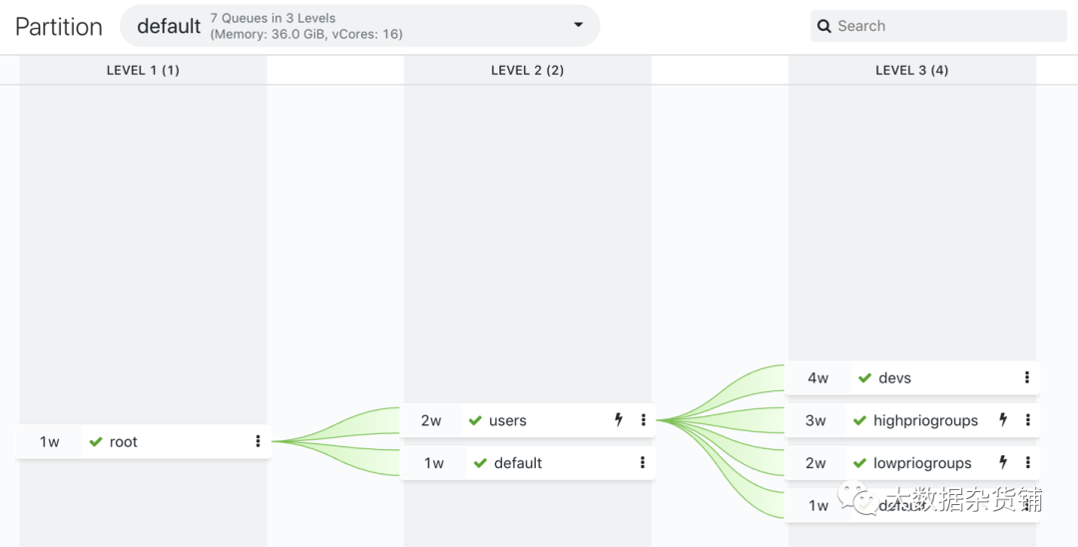This screenshot has width=1078, height=547.
Task: Click the search magnifier icon
Action: [824, 26]
